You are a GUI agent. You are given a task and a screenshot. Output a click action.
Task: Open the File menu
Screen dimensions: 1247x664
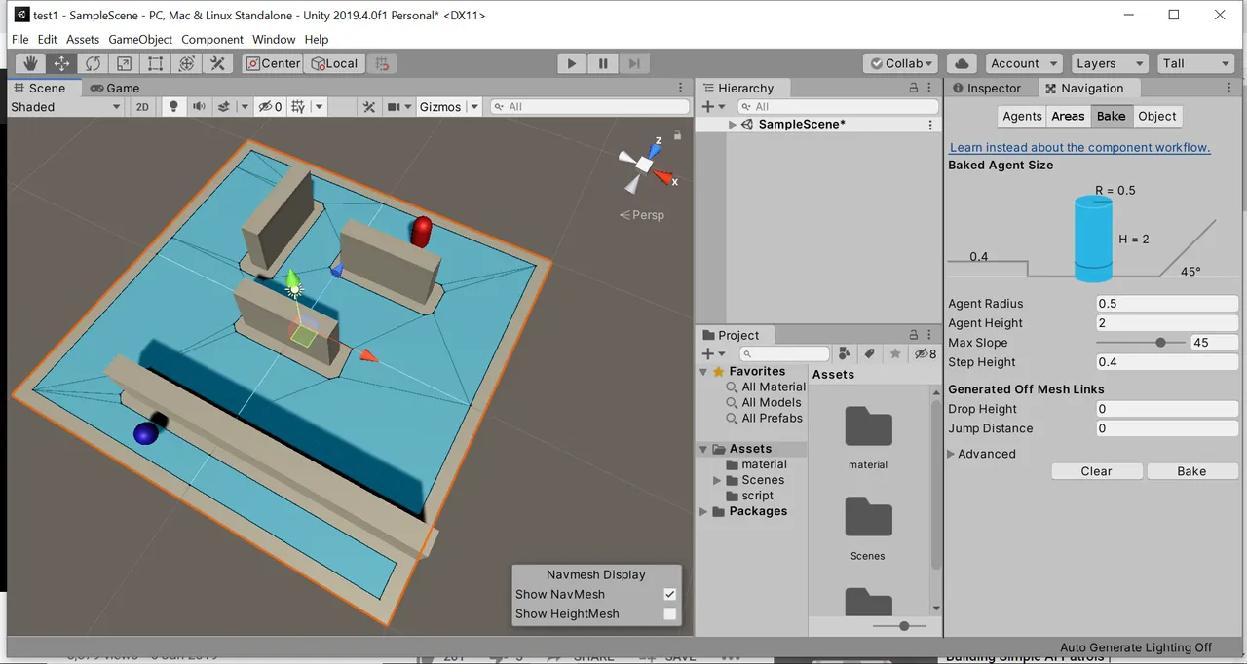tap(19, 40)
